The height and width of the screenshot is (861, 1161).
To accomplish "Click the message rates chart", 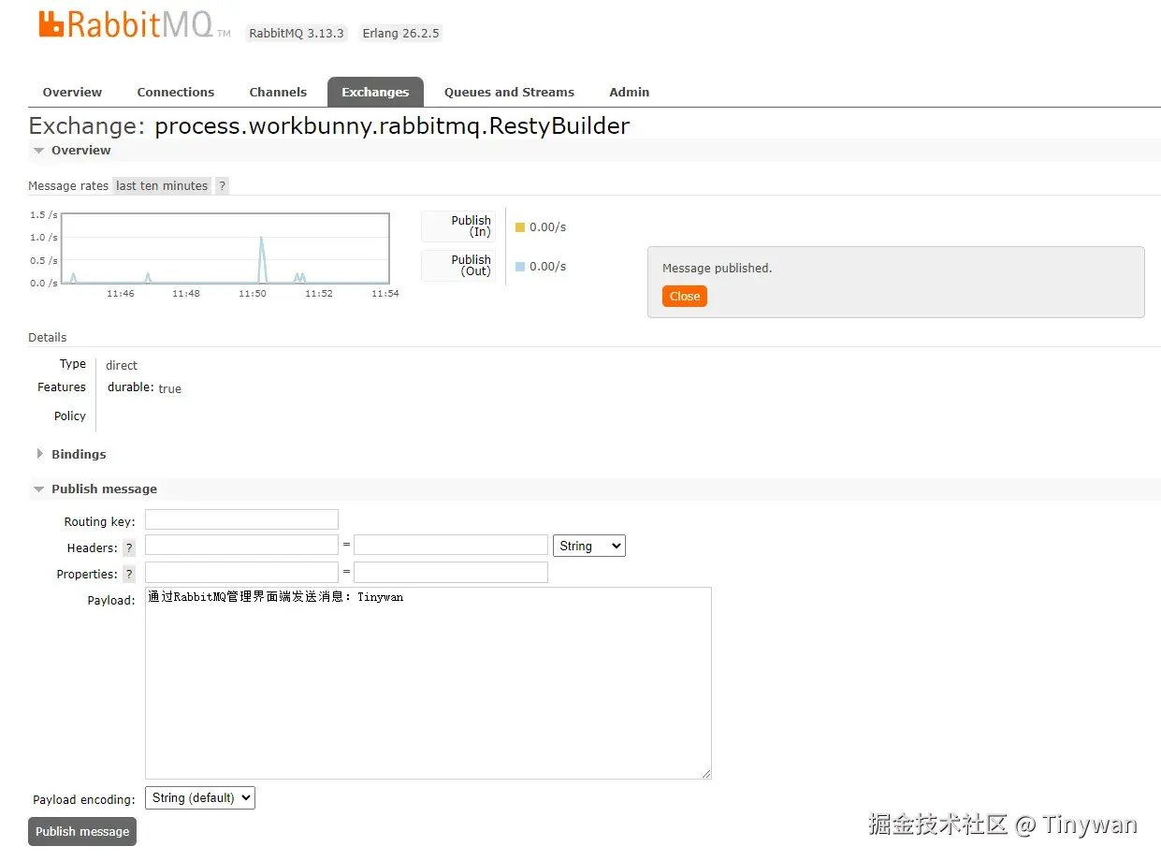I will point(225,248).
